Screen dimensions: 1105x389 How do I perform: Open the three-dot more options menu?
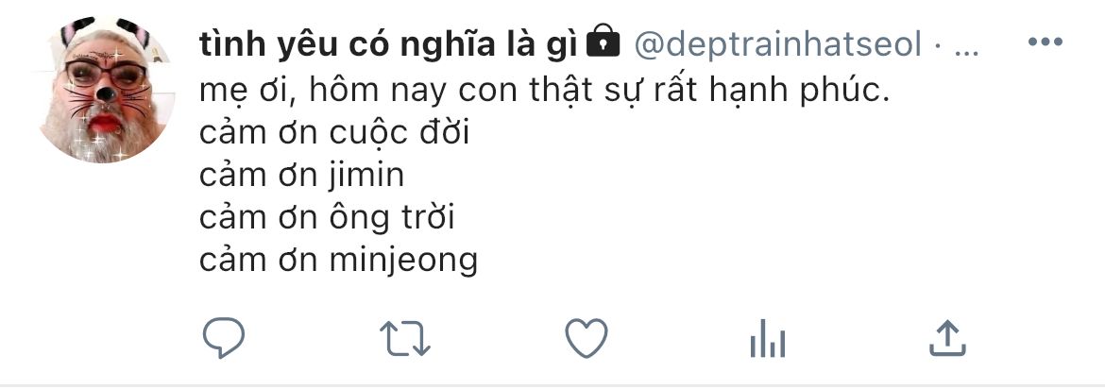[x=1045, y=42]
